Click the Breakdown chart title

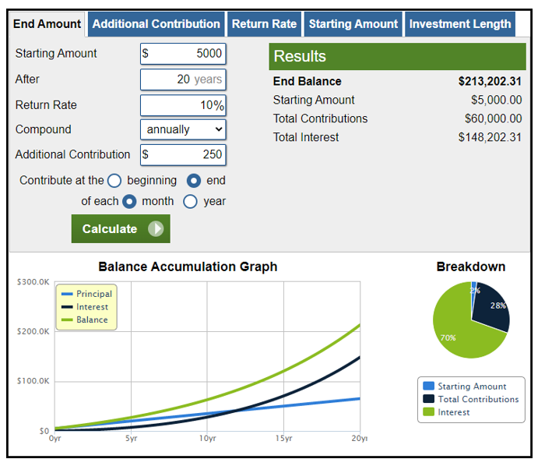pos(471,267)
